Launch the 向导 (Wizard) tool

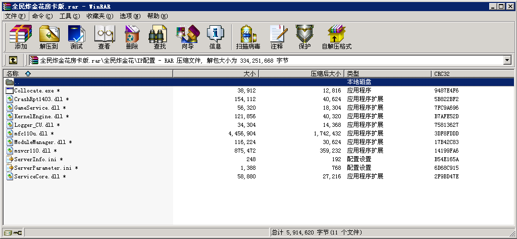click(x=187, y=37)
